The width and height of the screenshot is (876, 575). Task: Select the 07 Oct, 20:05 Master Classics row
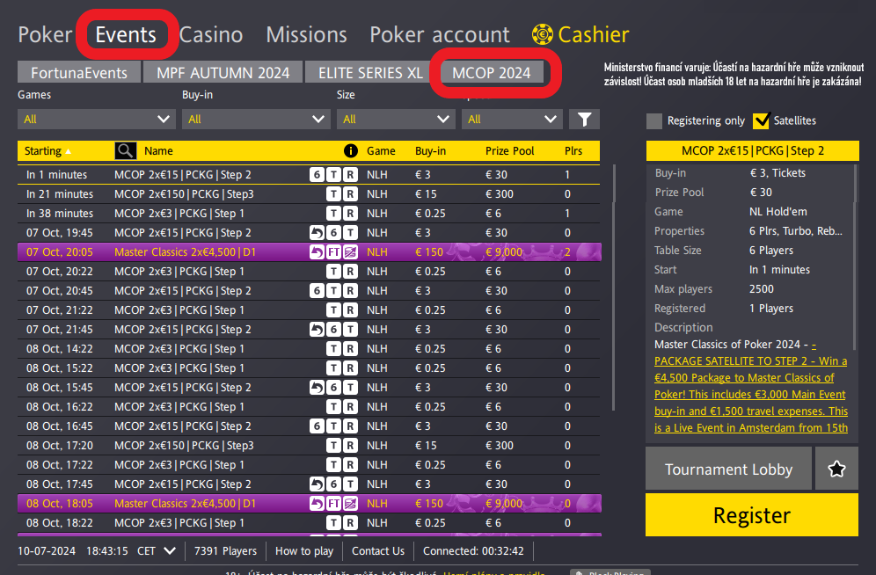click(309, 252)
